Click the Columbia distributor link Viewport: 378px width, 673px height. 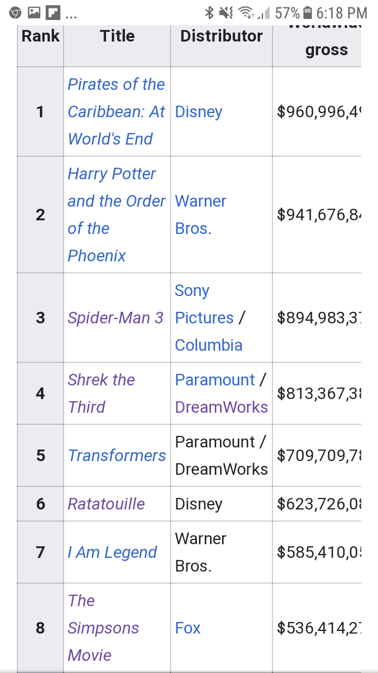pyautogui.click(x=208, y=345)
